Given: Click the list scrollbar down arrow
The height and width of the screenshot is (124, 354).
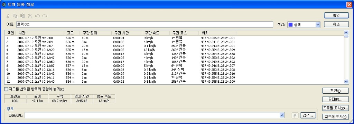Looking at the screenshot, I should (346, 82).
